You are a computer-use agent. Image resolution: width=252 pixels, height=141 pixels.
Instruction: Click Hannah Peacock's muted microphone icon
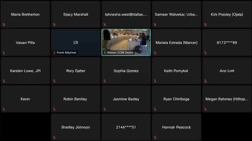coord(155,137)
